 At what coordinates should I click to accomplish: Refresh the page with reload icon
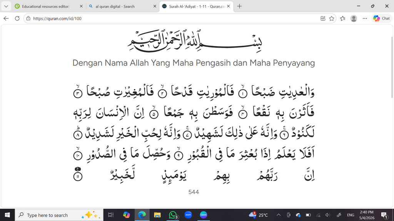(x=17, y=18)
